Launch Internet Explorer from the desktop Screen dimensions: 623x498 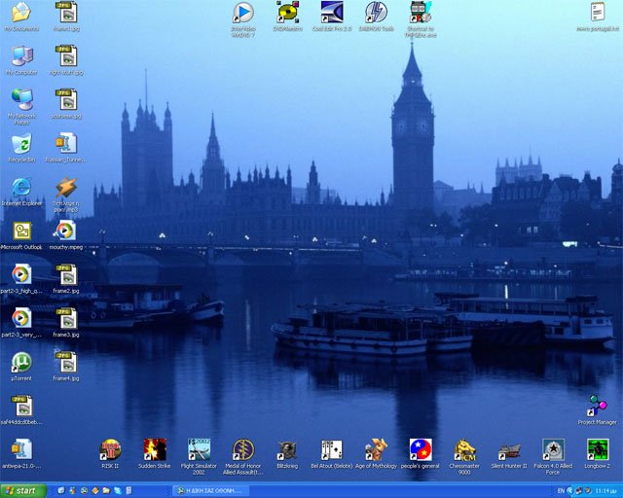pos(21,187)
